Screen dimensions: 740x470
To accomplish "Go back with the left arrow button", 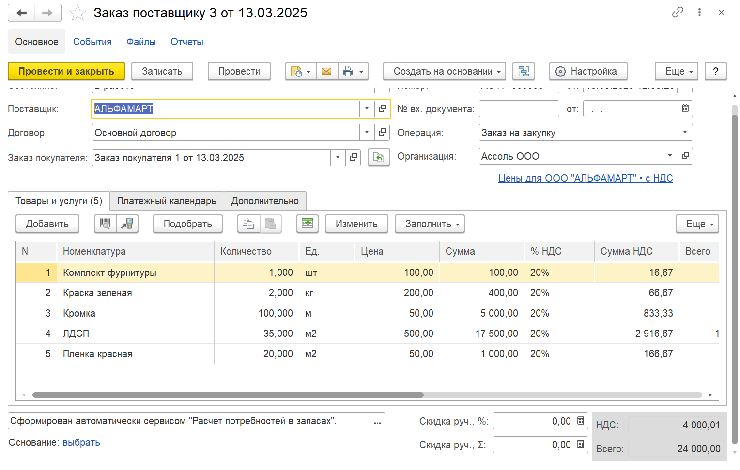I will click(22, 13).
